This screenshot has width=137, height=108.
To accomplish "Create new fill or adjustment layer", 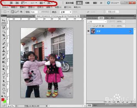I will pos(118,102).
